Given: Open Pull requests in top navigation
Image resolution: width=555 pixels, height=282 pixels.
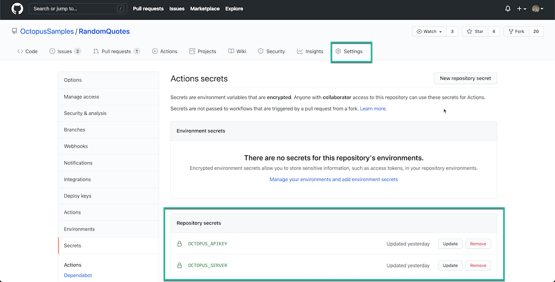Looking at the screenshot, I should pos(148,9).
